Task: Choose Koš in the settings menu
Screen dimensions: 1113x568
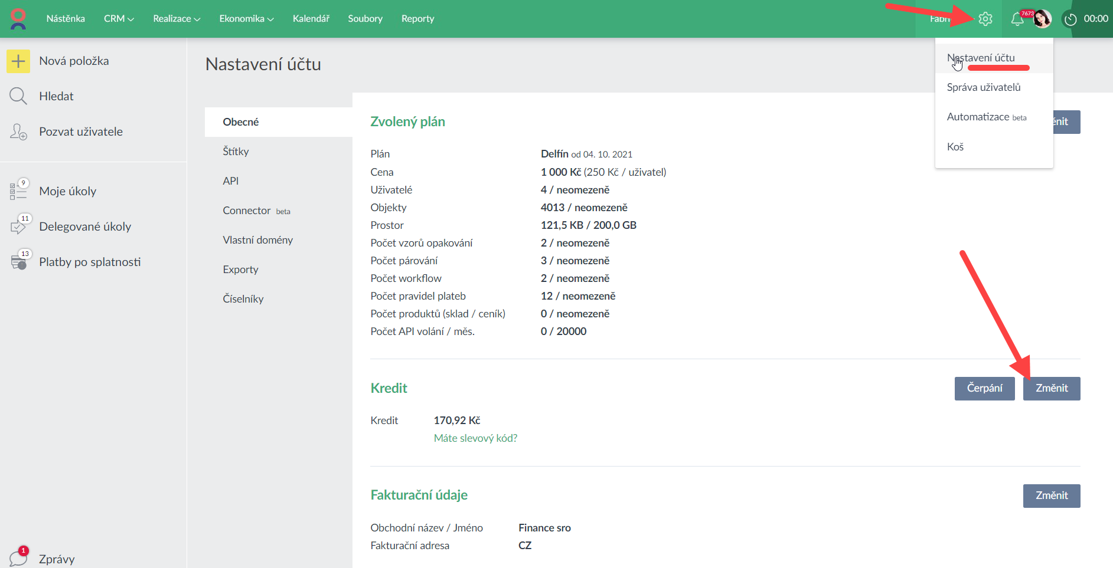Action: [955, 147]
